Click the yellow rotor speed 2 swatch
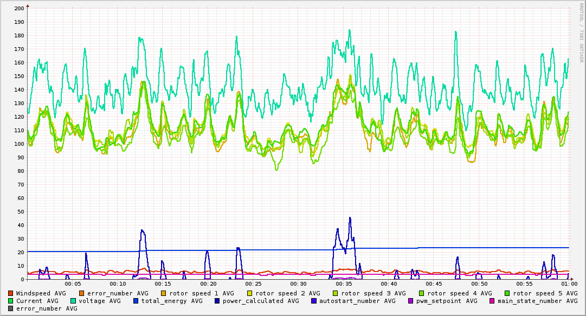586x316 pixels. pos(250,294)
